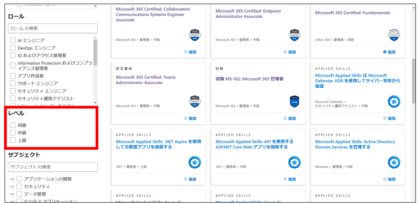The width and height of the screenshot is (420, 204).
Task: Check the 上級 level filter
Action: [x=13, y=140]
